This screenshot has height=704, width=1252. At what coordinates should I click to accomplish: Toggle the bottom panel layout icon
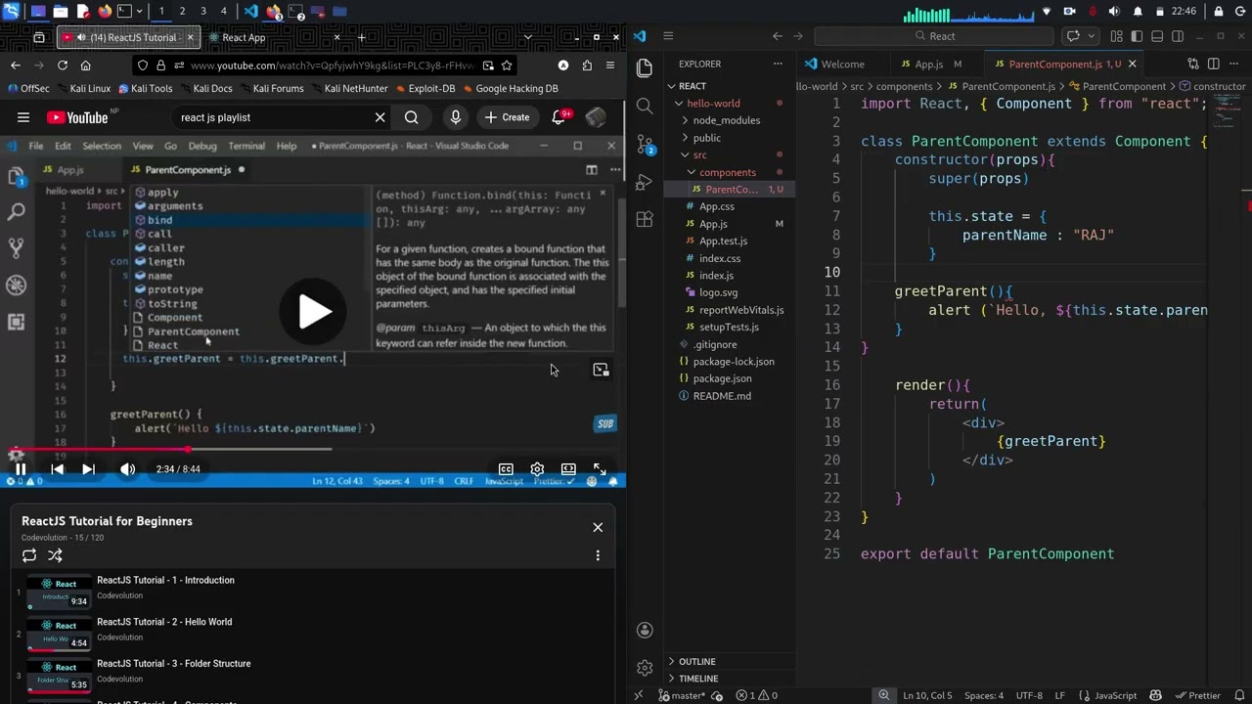[1157, 36]
